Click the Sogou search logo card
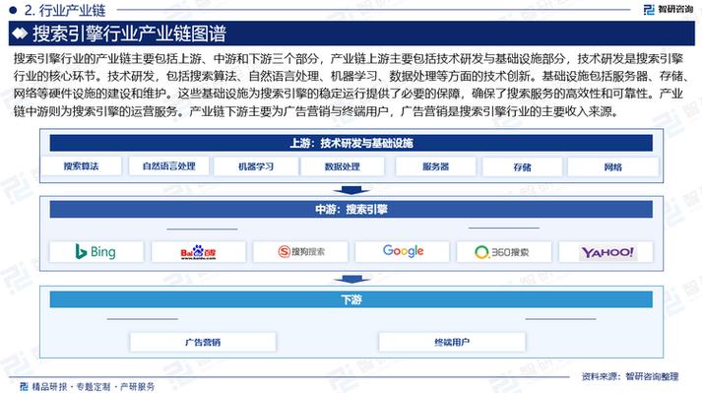Image resolution: width=702 pixels, height=393 pixels. 300,252
